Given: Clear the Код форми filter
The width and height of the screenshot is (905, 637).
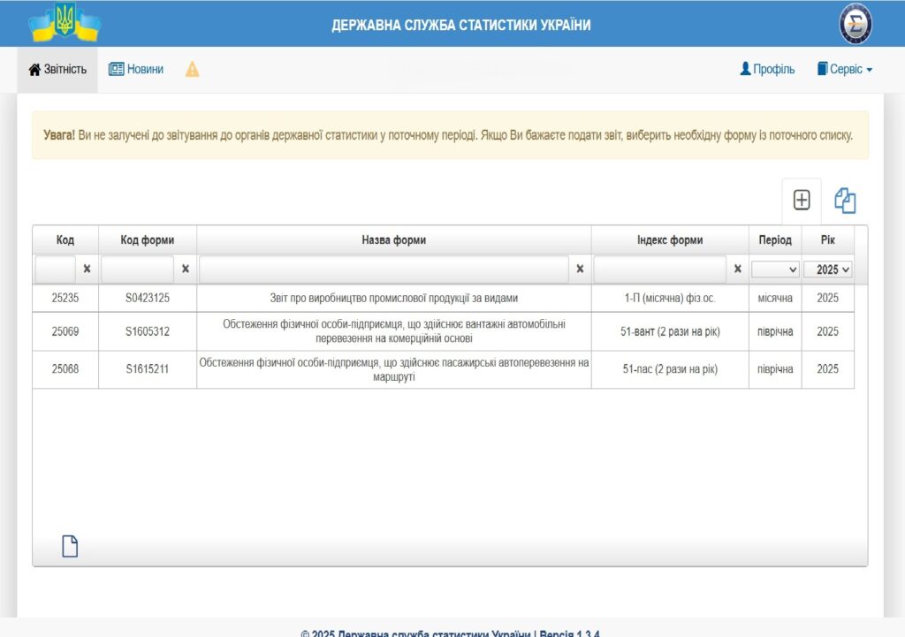Looking at the screenshot, I should (186, 269).
